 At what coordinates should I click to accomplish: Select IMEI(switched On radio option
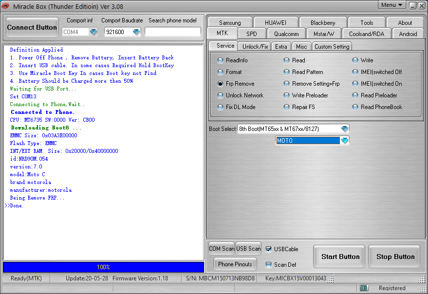click(x=355, y=84)
